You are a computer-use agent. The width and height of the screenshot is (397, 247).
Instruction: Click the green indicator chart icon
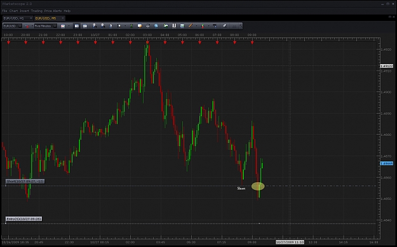point(166,26)
